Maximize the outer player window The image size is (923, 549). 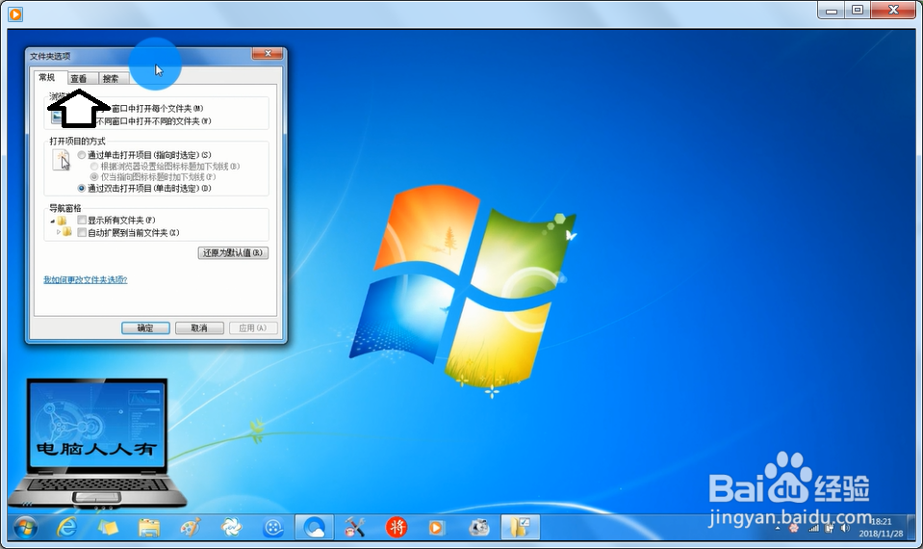point(857,10)
